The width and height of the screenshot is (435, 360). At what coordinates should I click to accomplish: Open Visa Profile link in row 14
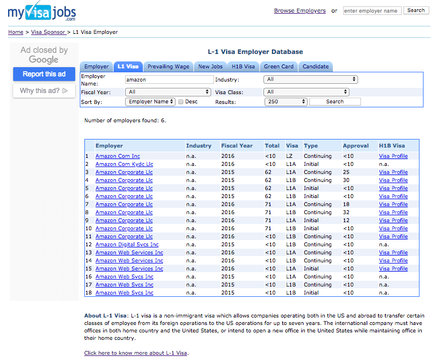(393, 261)
